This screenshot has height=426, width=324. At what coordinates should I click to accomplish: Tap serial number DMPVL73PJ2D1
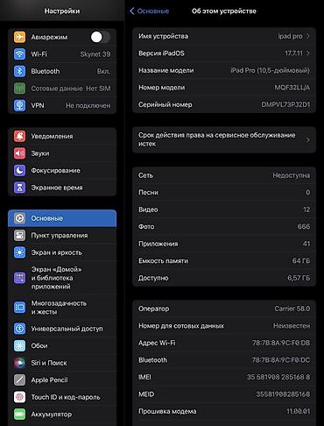(x=285, y=104)
